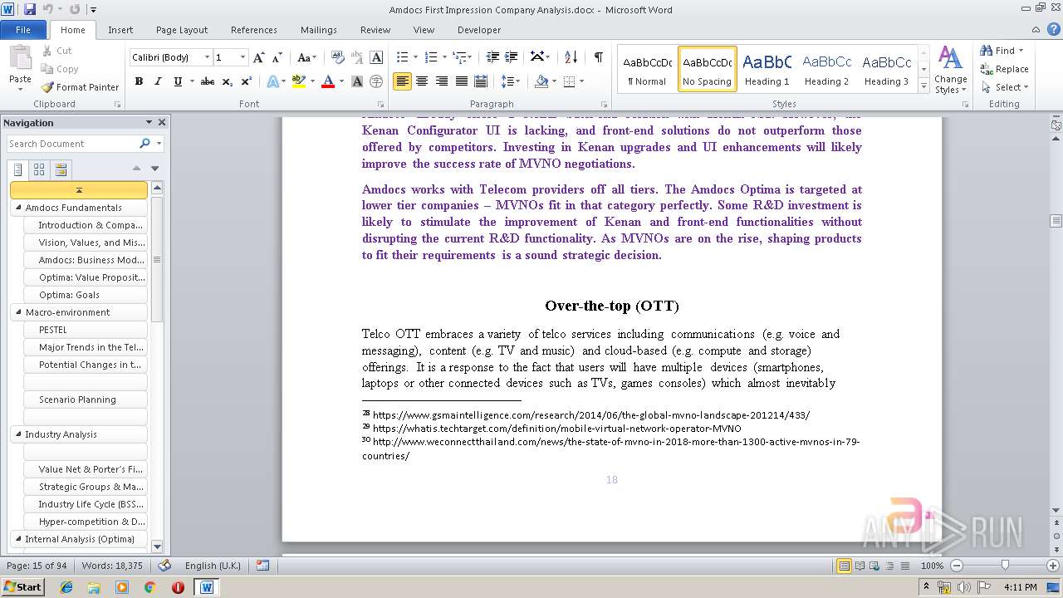The image size is (1063, 598).
Task: Toggle center alignment
Action: click(422, 81)
